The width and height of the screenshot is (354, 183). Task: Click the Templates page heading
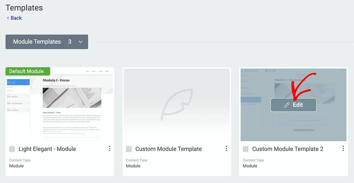point(24,8)
